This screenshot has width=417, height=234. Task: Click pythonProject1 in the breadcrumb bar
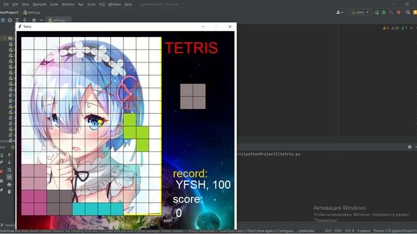tap(9, 12)
